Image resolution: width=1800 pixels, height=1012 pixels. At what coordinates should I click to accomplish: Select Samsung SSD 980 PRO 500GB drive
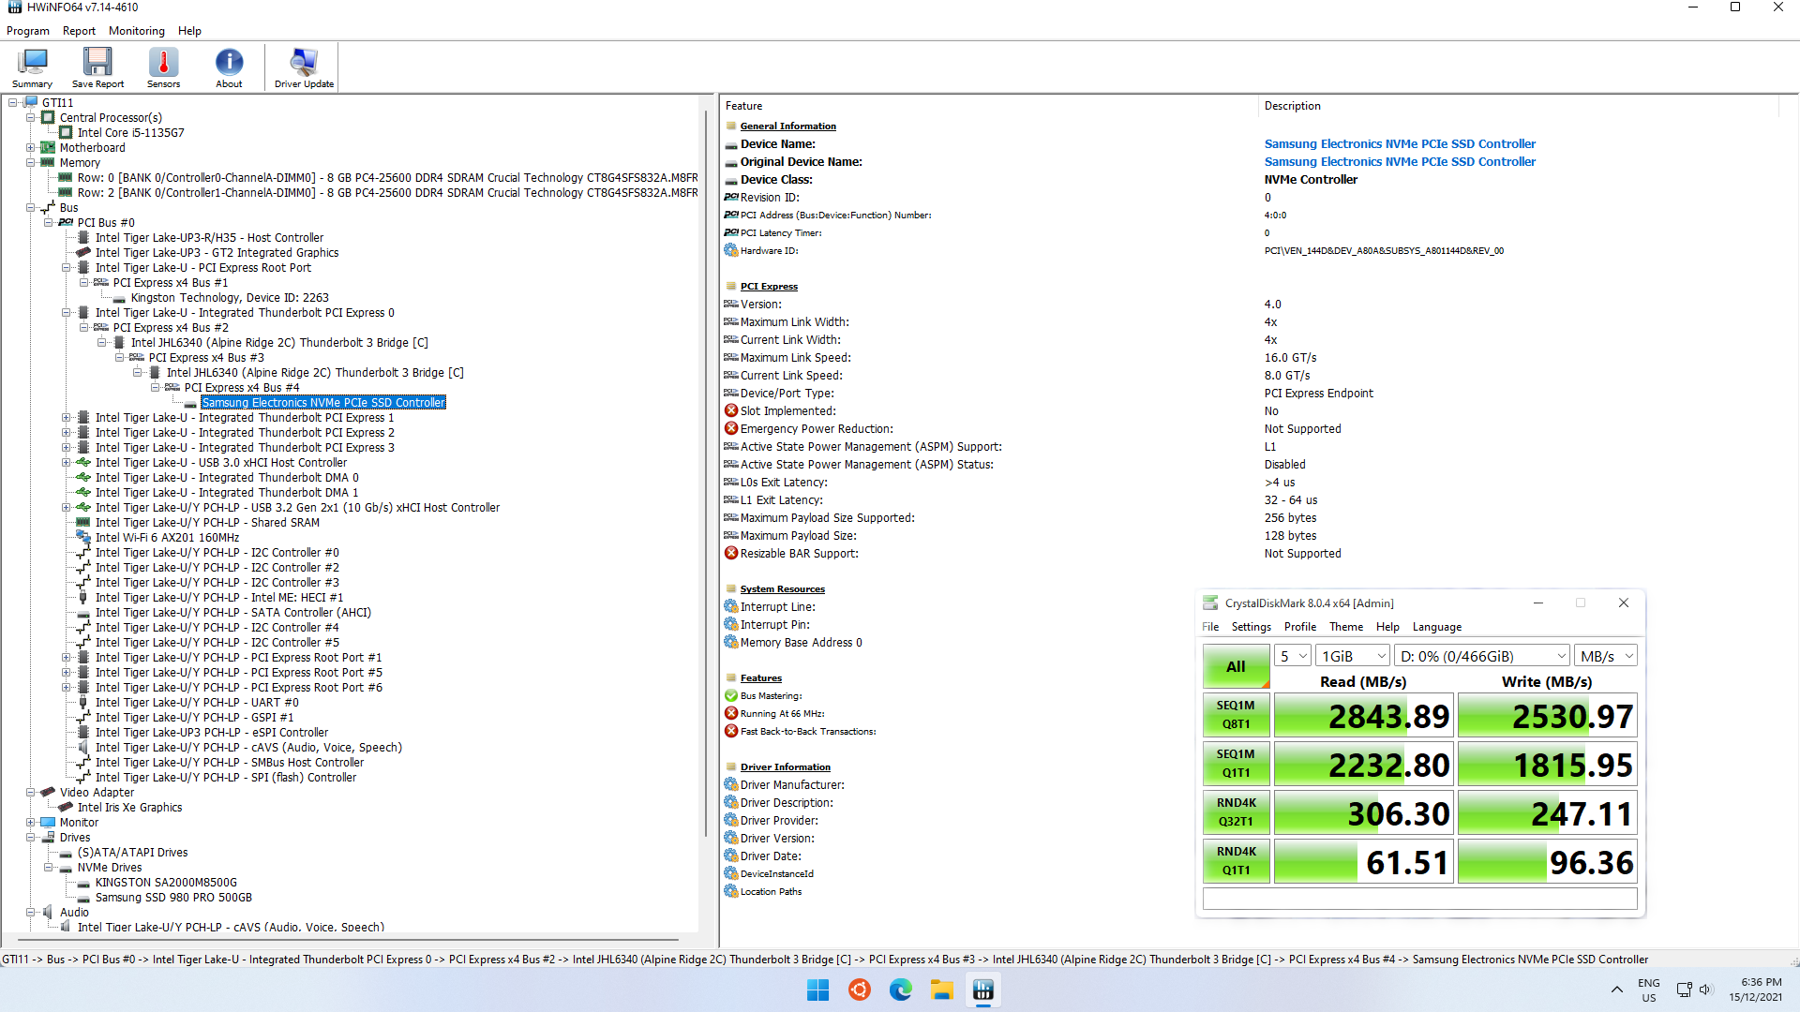click(173, 897)
